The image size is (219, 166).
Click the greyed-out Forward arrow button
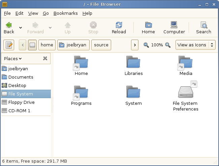click(35, 28)
